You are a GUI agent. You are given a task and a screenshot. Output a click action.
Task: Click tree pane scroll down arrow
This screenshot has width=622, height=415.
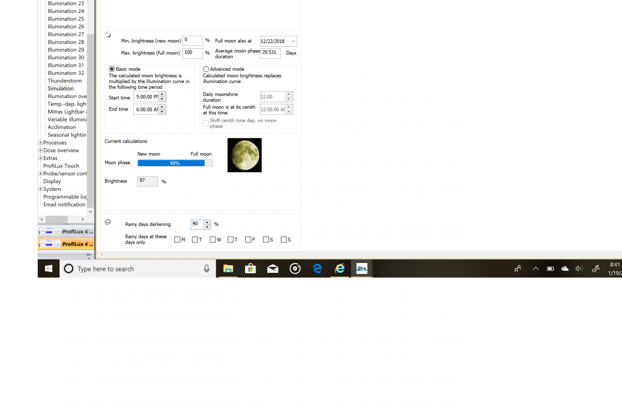tap(91, 212)
